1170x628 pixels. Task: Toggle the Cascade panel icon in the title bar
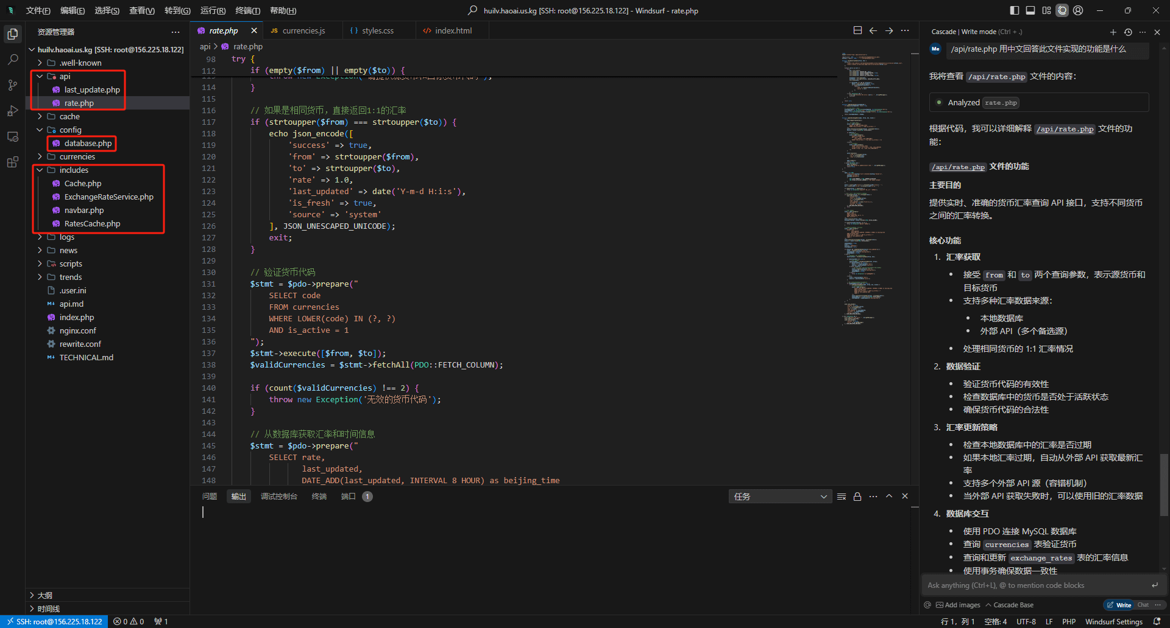(1062, 10)
